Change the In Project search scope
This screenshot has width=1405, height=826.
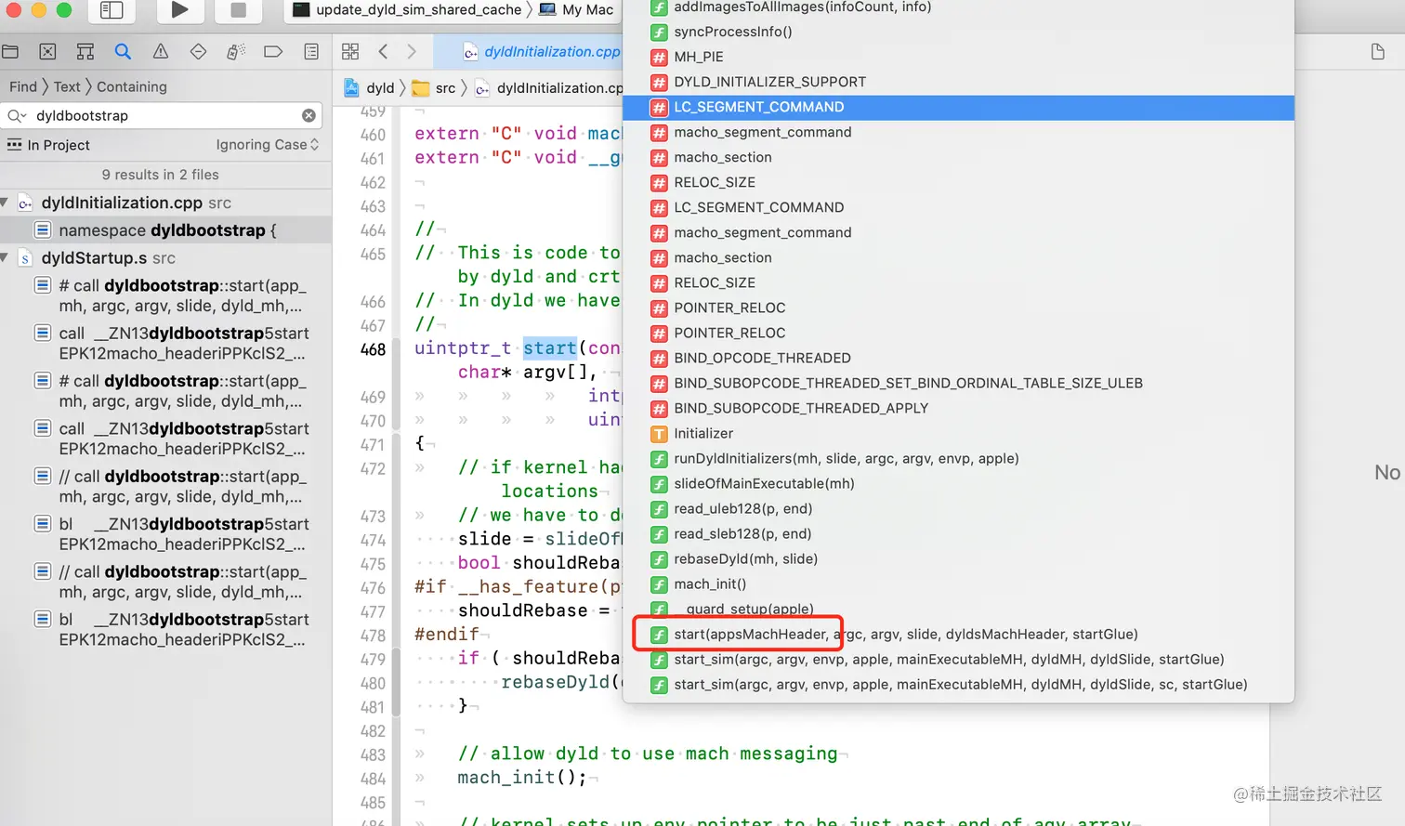49,145
